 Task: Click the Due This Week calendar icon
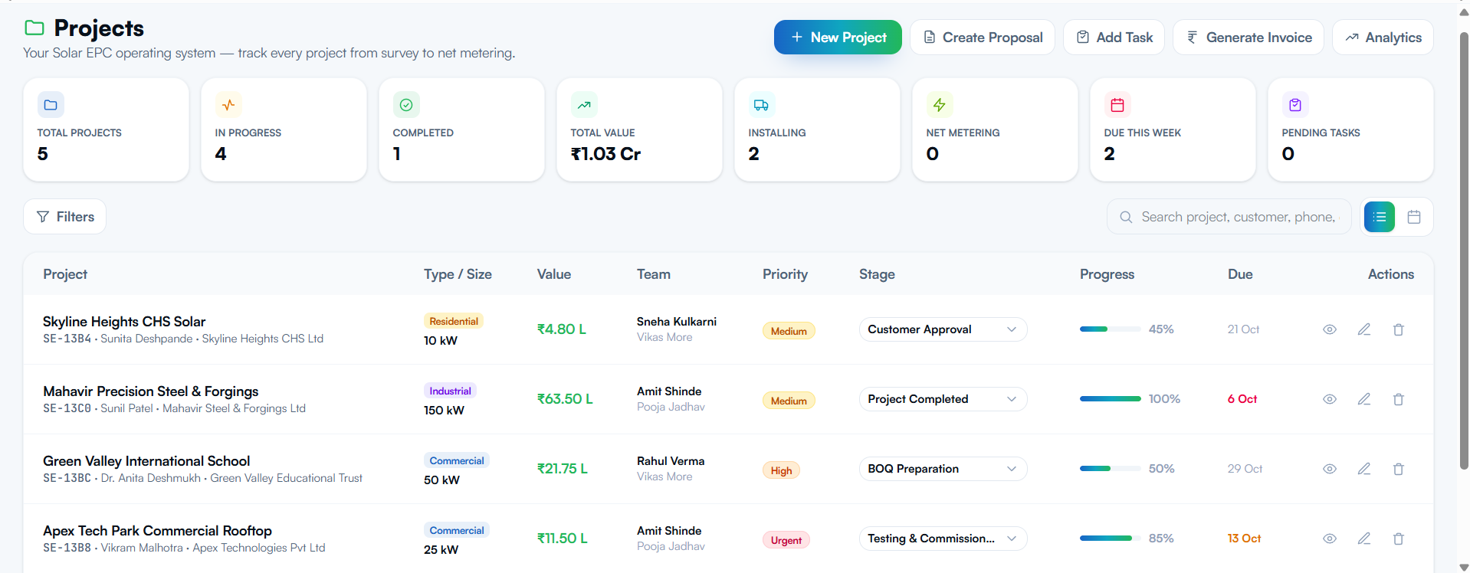pyautogui.click(x=1117, y=105)
